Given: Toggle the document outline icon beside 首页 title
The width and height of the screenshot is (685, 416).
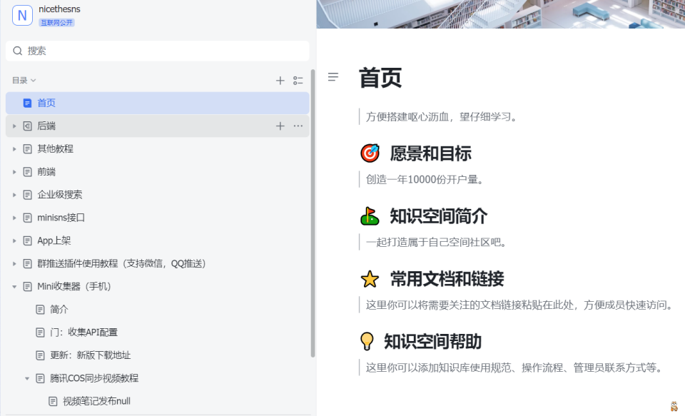Looking at the screenshot, I should click(x=333, y=77).
